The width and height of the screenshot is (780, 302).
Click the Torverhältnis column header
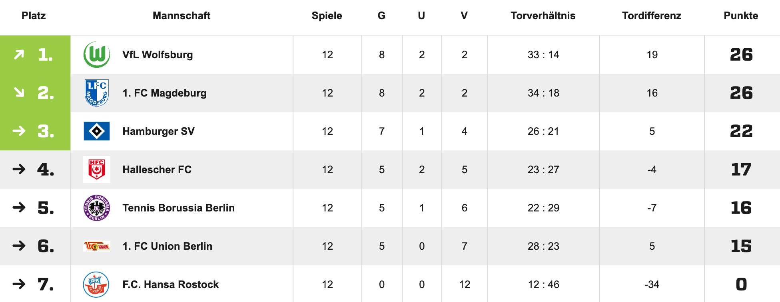(543, 16)
